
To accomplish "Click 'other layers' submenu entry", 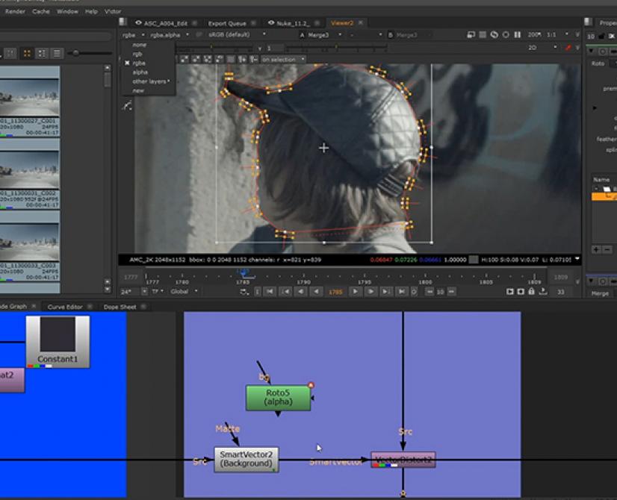I will coord(150,81).
